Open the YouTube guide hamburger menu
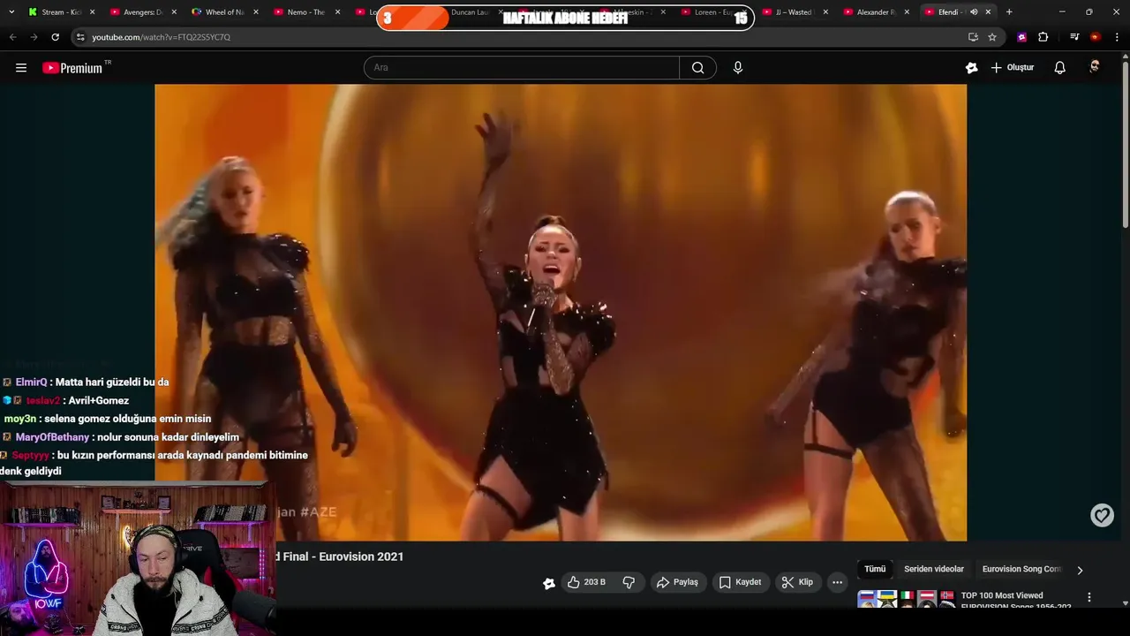Viewport: 1130px width, 636px height. pyautogui.click(x=21, y=67)
